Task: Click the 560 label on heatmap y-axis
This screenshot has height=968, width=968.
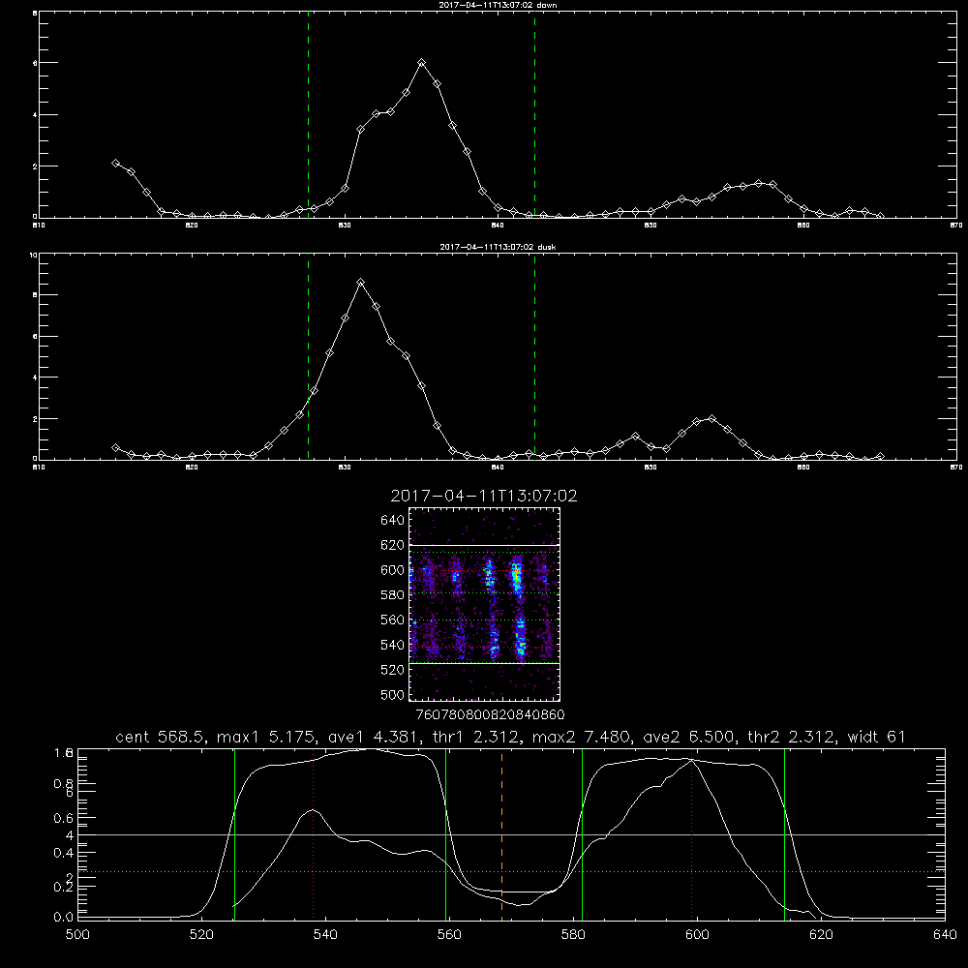Action: [x=392, y=620]
